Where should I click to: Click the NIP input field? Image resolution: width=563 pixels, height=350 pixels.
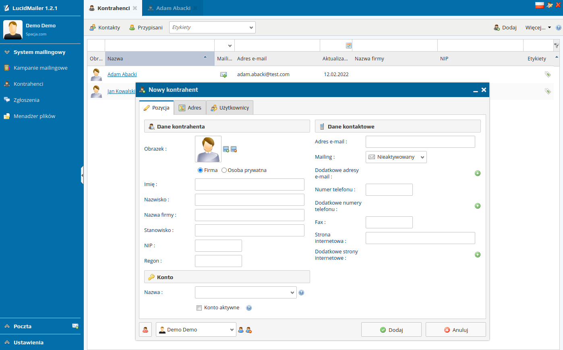(218, 246)
